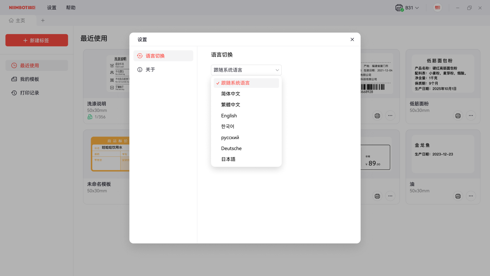Open the user account avatar

point(438,8)
